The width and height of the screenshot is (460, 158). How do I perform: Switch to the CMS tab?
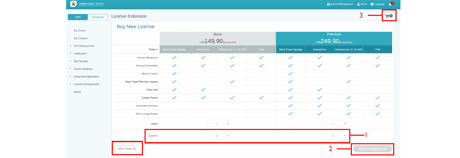coord(78,17)
